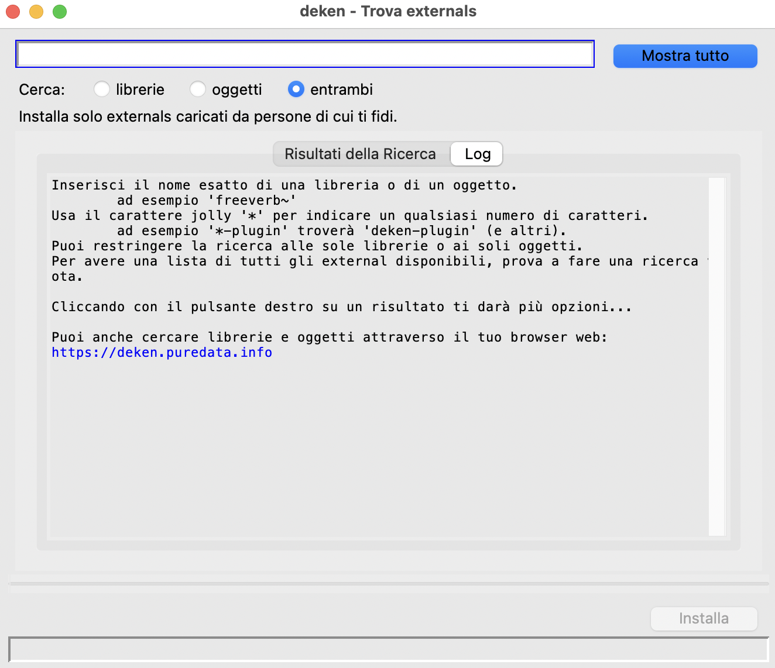
Task: Click the progress bar above Installa
Action: (389, 583)
